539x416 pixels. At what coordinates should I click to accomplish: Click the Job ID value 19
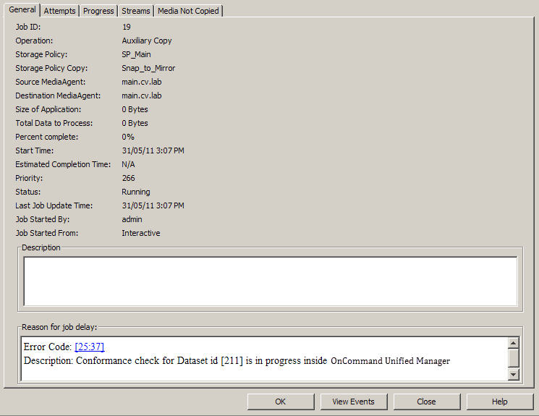coord(127,27)
